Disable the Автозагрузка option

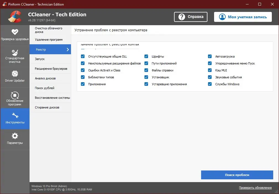[210, 56]
